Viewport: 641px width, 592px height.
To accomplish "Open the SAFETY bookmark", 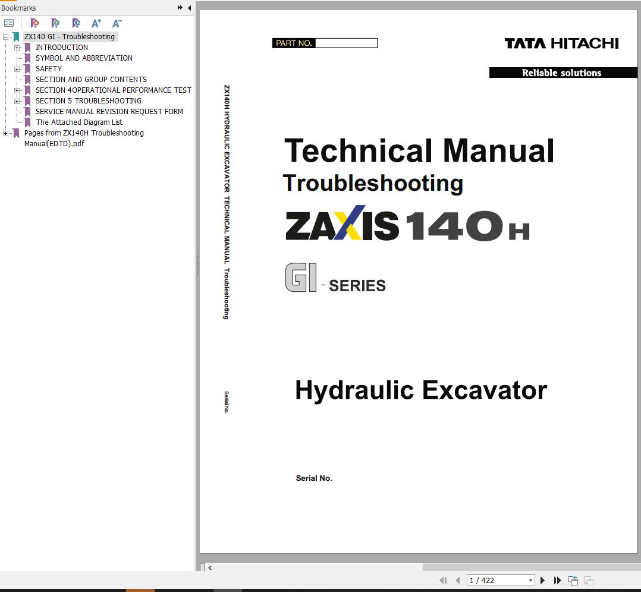I will [x=49, y=68].
